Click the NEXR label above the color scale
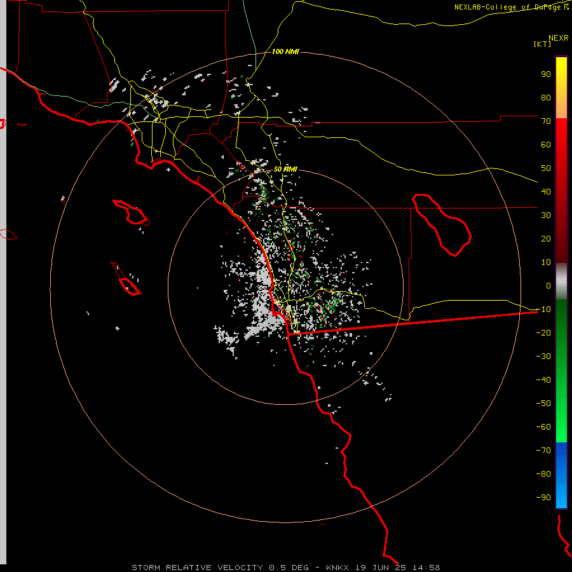This screenshot has width=572, height=572. (559, 38)
